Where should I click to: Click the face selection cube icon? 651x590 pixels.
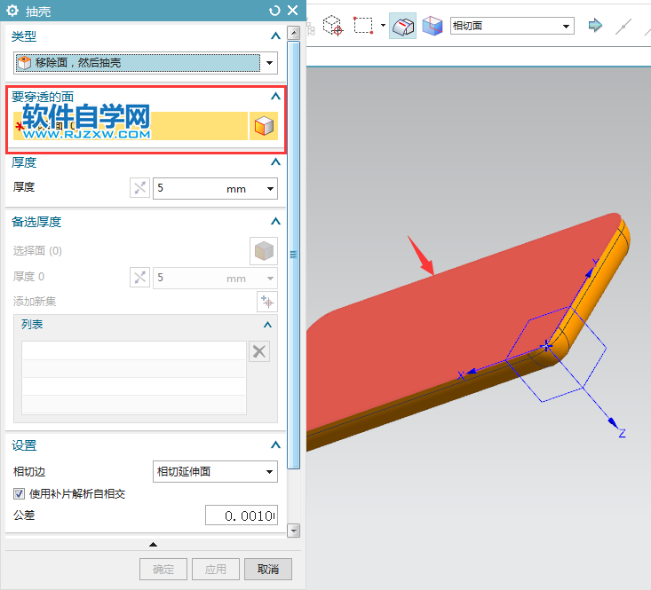(x=264, y=126)
